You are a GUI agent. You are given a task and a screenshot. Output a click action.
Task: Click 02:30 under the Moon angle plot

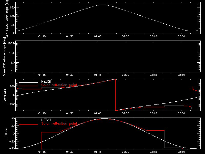tap(181, 75)
